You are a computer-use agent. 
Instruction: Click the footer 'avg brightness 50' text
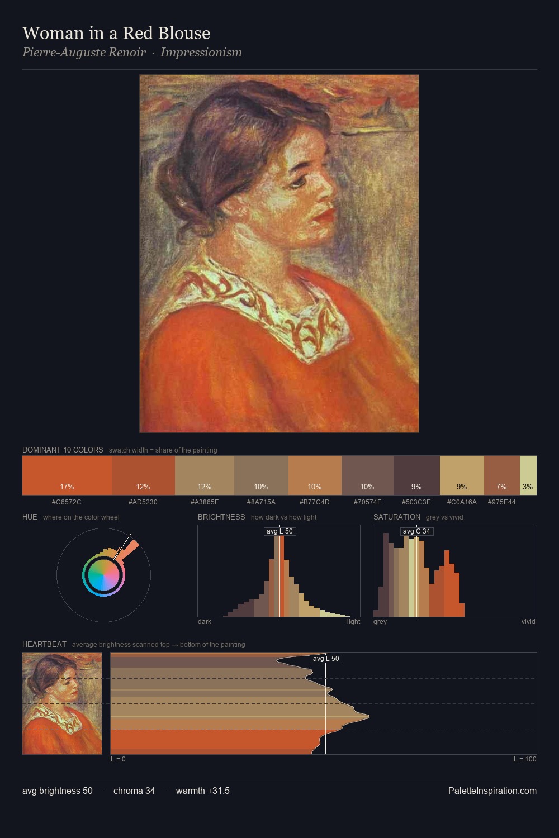point(58,791)
